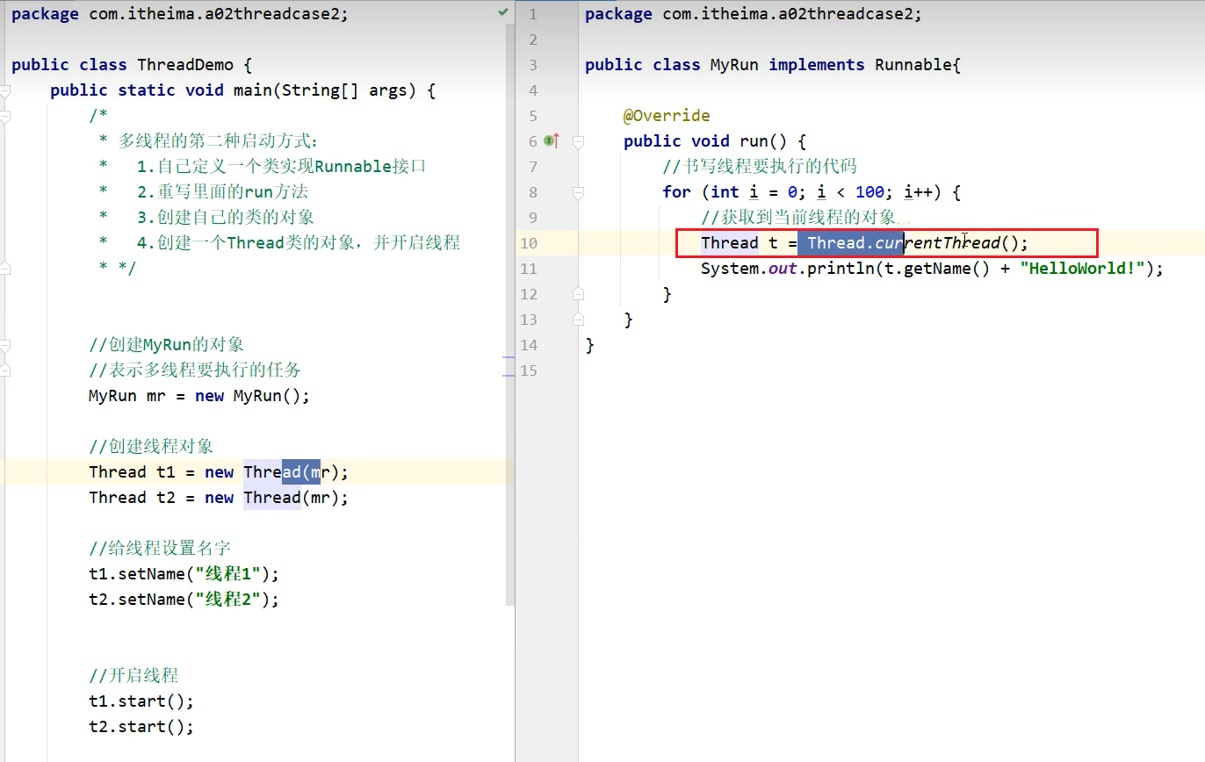
Task: Click the comment '//开启线程'
Action: [x=133, y=676]
